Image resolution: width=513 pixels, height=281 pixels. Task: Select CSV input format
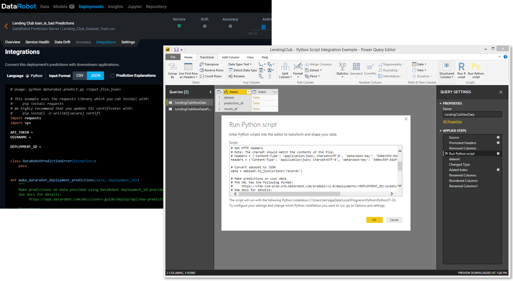80,76
